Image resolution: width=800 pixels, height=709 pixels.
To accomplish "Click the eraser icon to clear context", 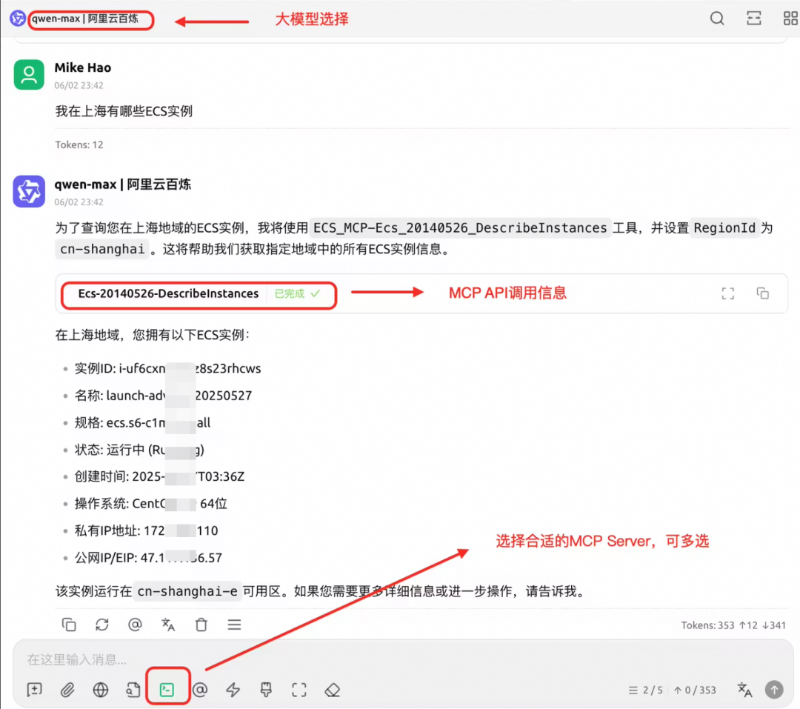I will [333, 690].
